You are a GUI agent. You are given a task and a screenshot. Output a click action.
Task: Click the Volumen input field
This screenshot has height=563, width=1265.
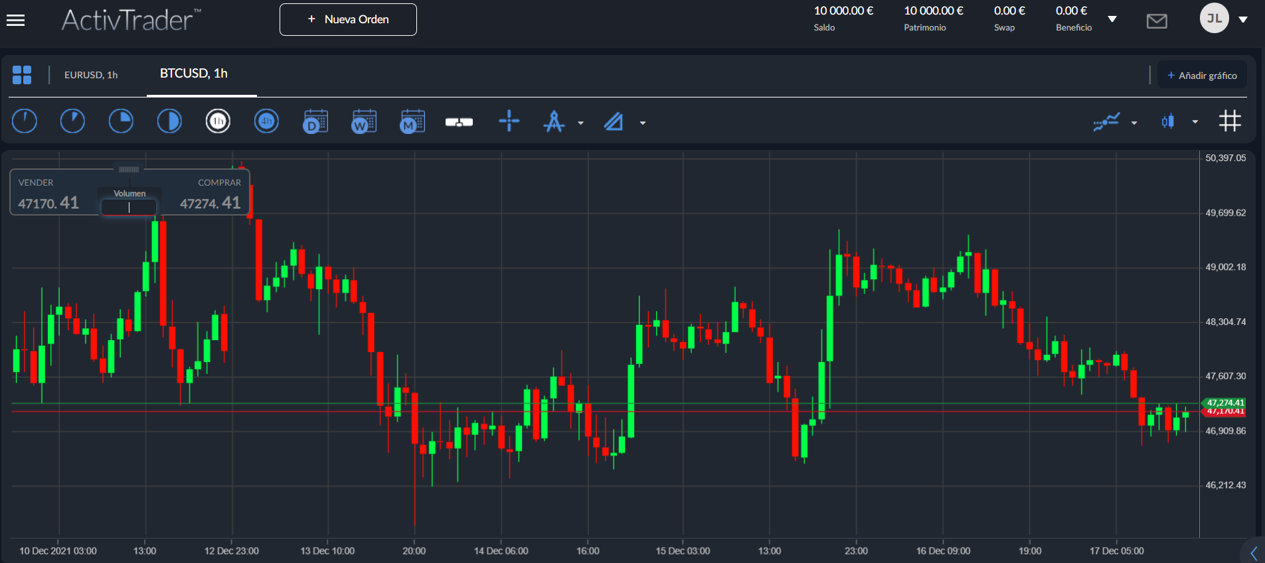coord(129,208)
